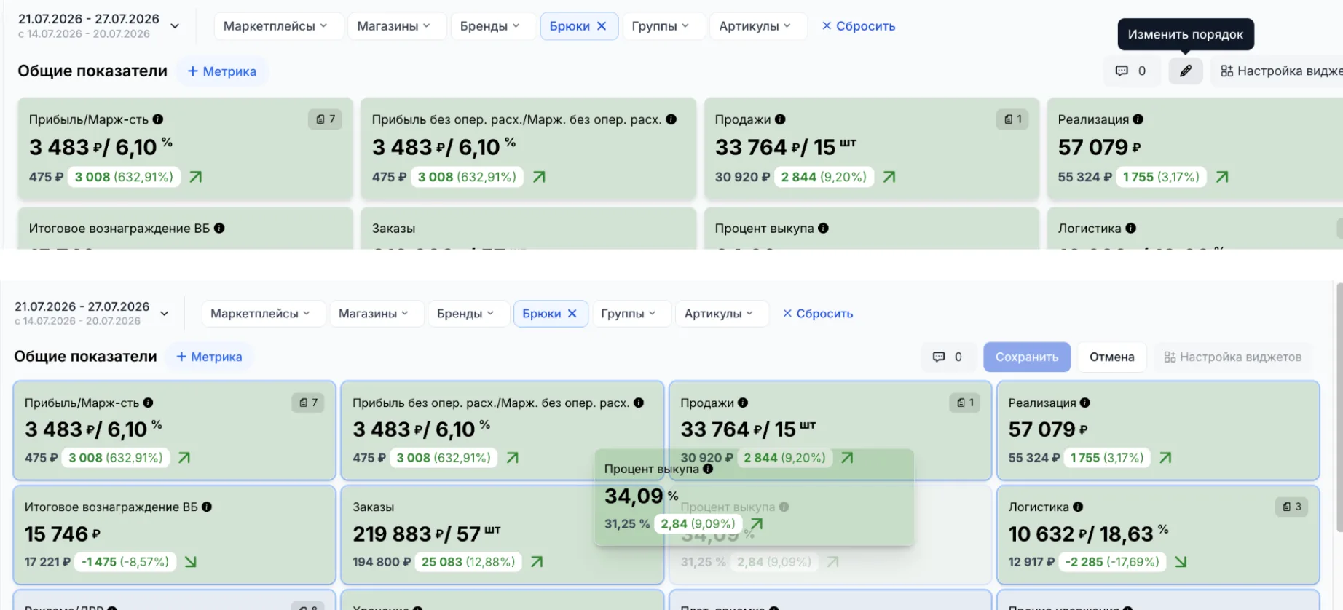The image size is (1343, 610).
Task: Click the 2,84 (9,09%) value on dragged Процент выкупа card
Action: click(698, 524)
